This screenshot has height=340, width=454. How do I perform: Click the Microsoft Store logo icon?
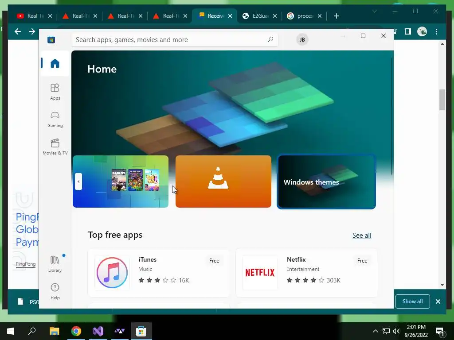coord(51,39)
